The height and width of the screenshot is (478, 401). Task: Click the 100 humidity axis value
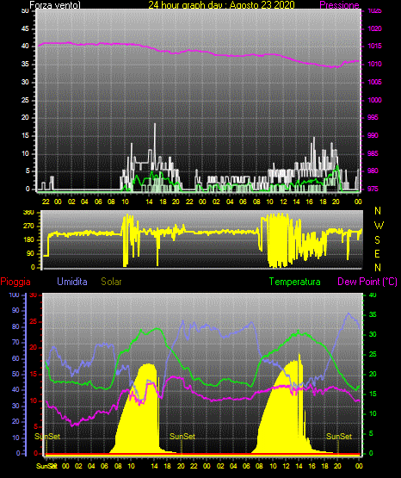(x=14, y=295)
